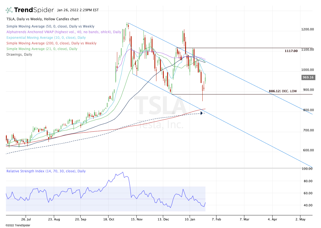Click the RSI 60.00 axis label
Image resolution: width=321 pixels, height=228 pixels.
(308, 193)
